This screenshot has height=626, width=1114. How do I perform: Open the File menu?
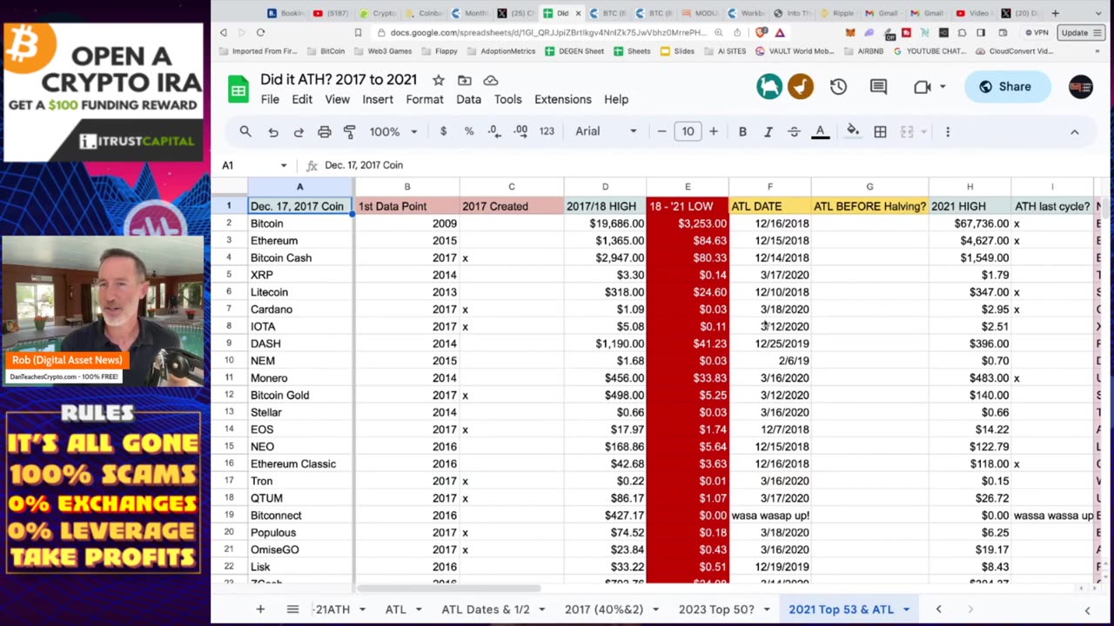coord(270,99)
